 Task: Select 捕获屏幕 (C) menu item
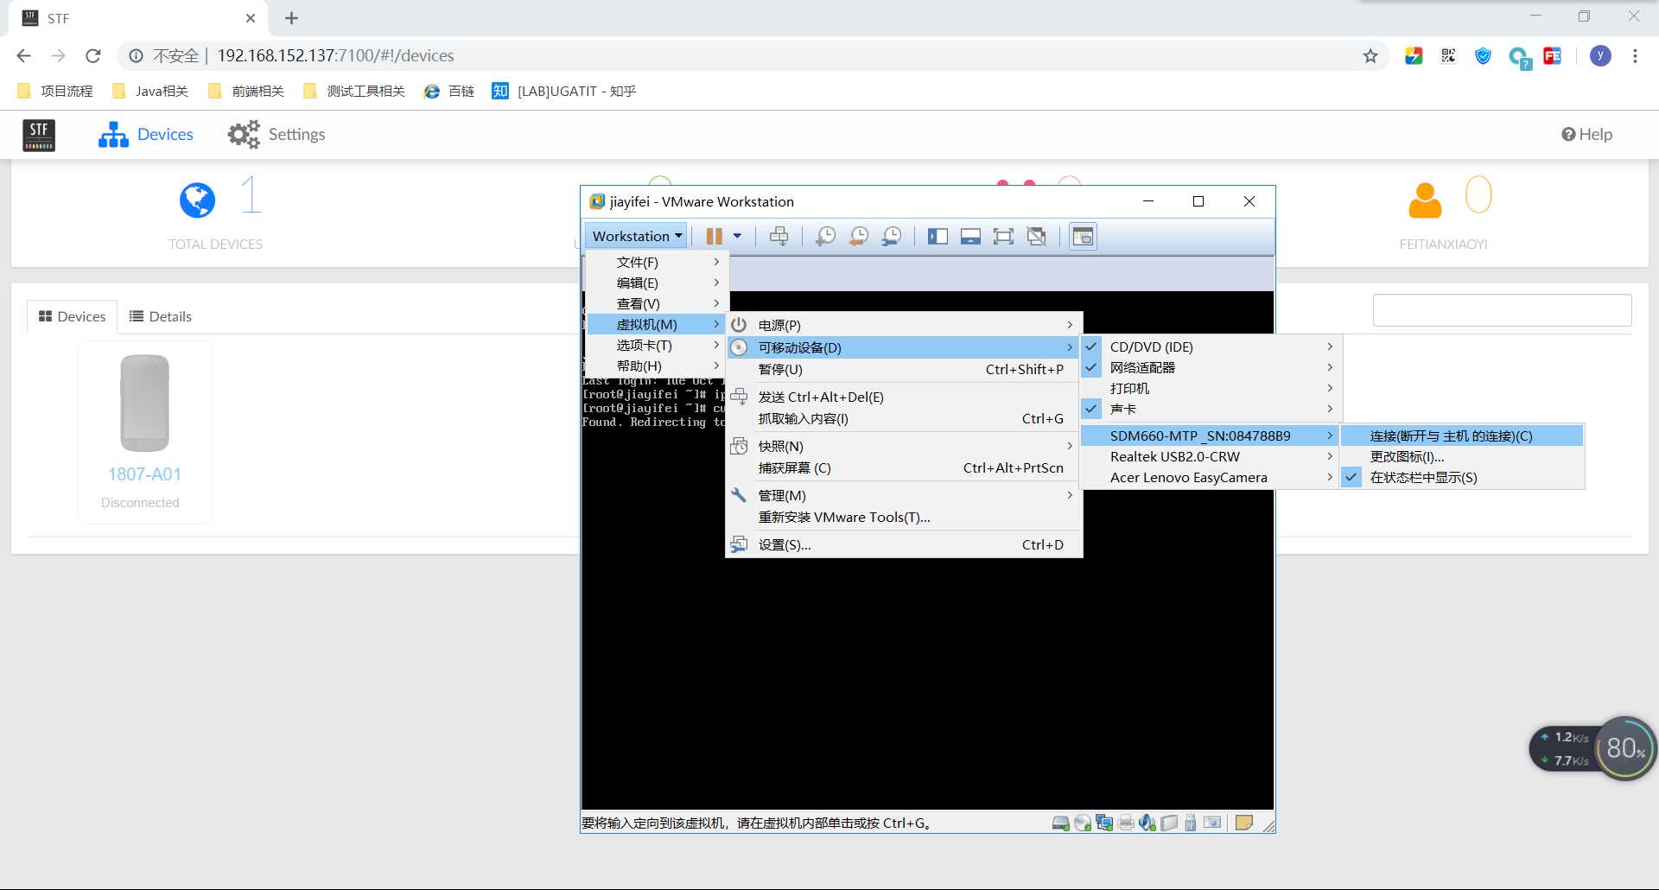click(x=904, y=467)
